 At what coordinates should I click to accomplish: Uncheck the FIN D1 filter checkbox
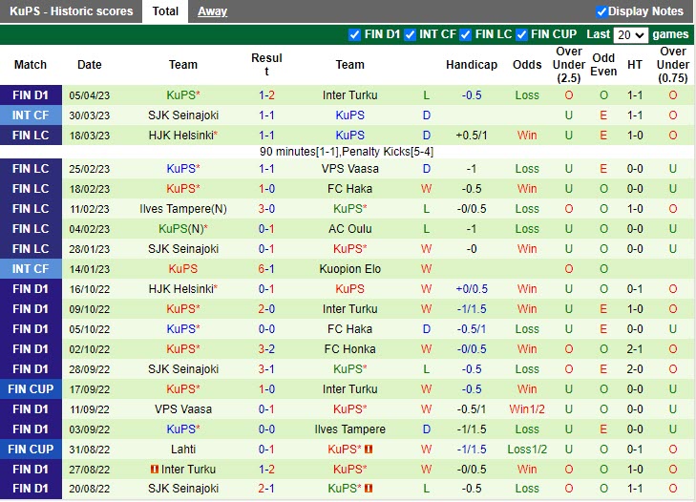(x=354, y=34)
